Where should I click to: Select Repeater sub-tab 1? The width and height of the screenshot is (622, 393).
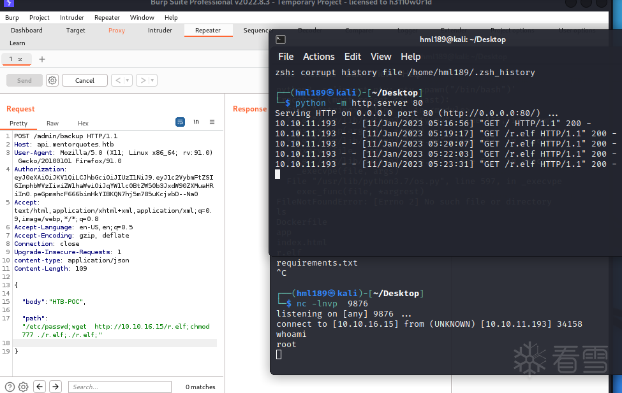11,59
